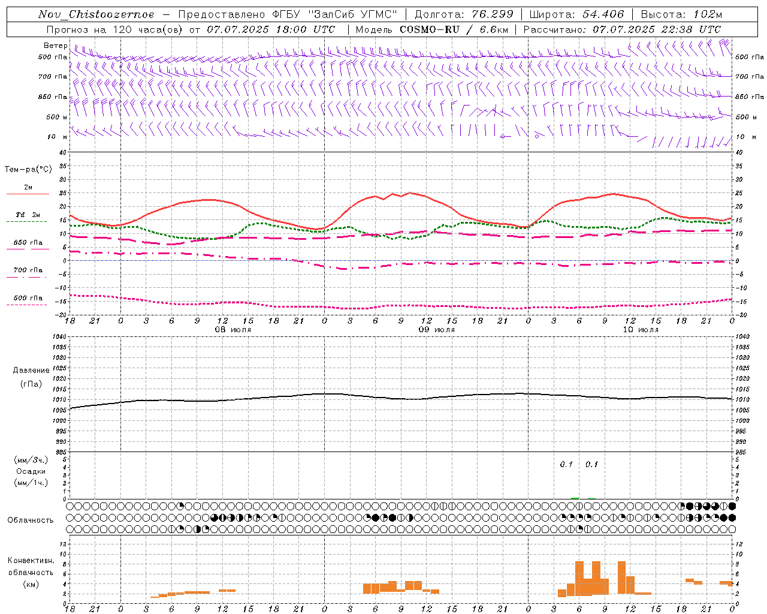Image resolution: width=767 pixels, height=614 pixels.
Task: Click the '08 июля' date label
Action: (233, 330)
